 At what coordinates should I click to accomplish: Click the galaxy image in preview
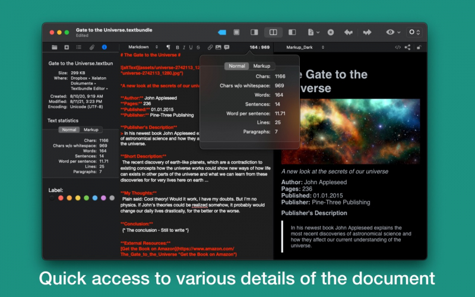pos(350,131)
